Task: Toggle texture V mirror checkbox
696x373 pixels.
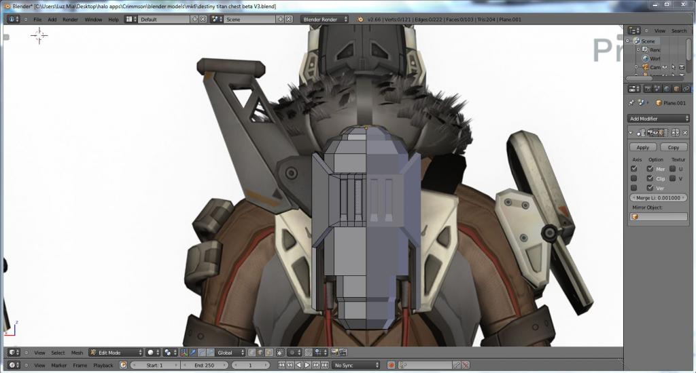Action: (x=672, y=178)
